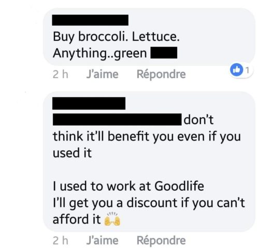Reply to broccoli comment with Répondre
Viewport: 259px width, 249px height.
point(161,74)
